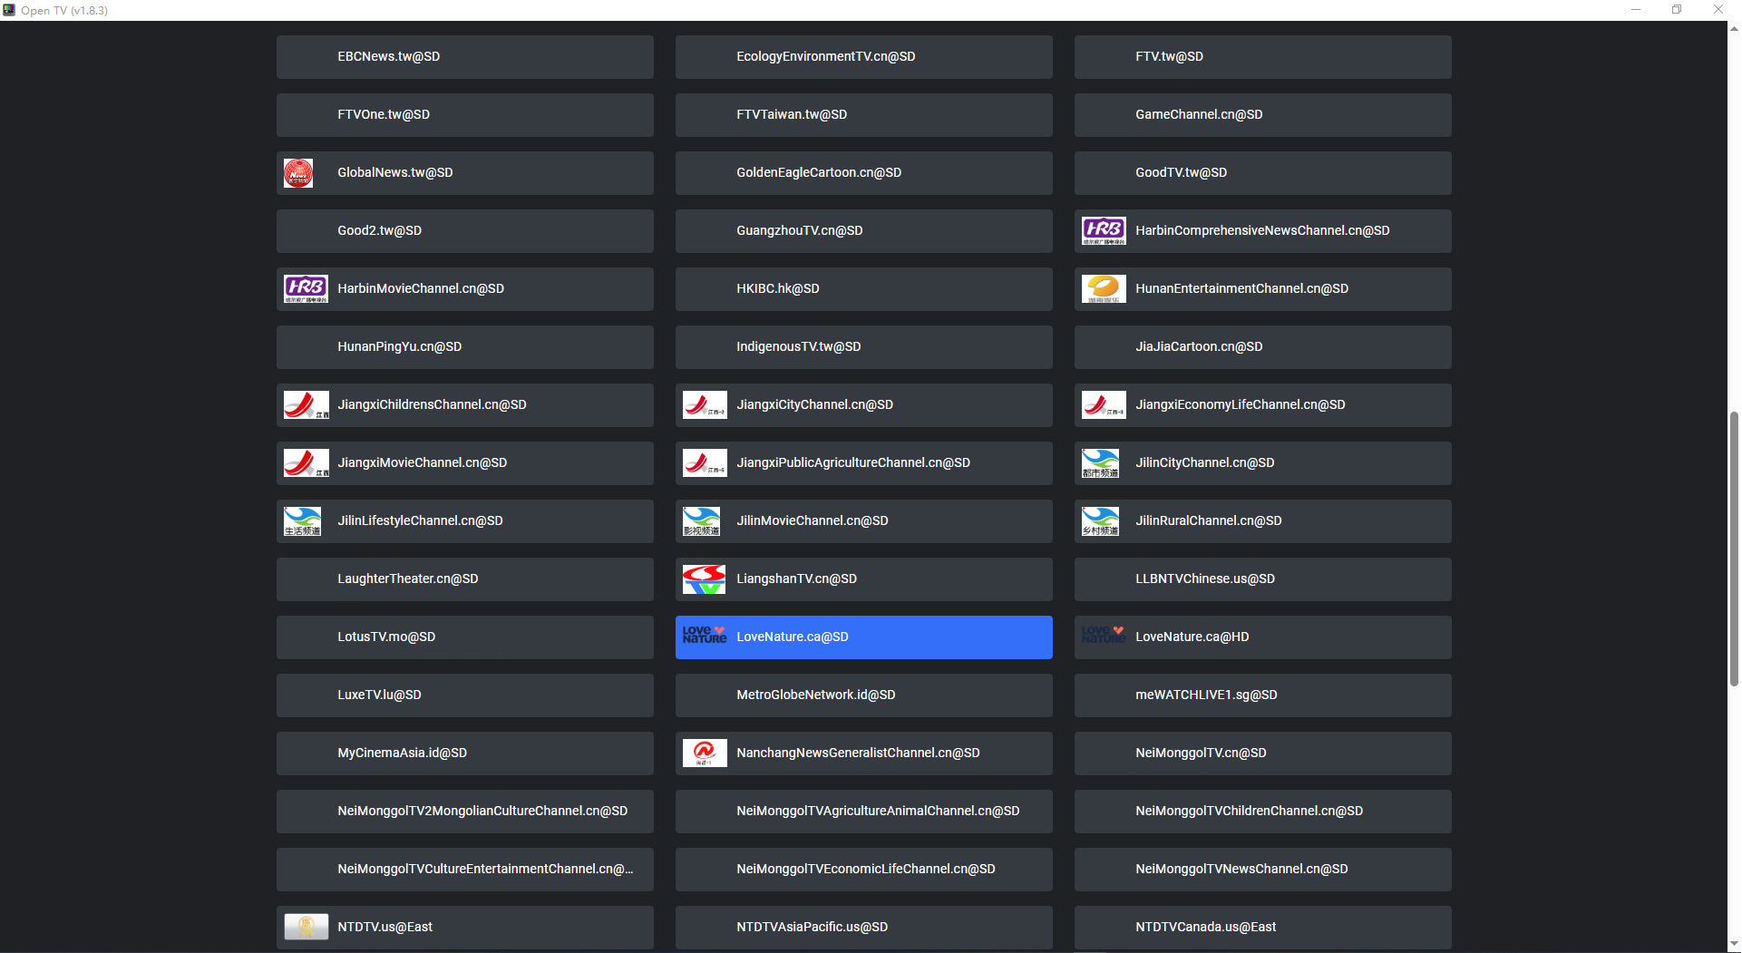Play NeiMonggolTVEconomicLifeChannel.cn@SD channel
The width and height of the screenshot is (1742, 953).
(x=863, y=870)
